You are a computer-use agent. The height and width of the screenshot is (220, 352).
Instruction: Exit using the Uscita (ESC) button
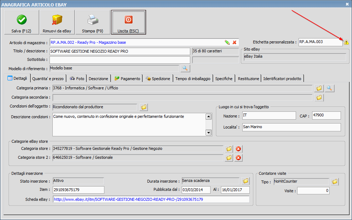click(x=128, y=22)
